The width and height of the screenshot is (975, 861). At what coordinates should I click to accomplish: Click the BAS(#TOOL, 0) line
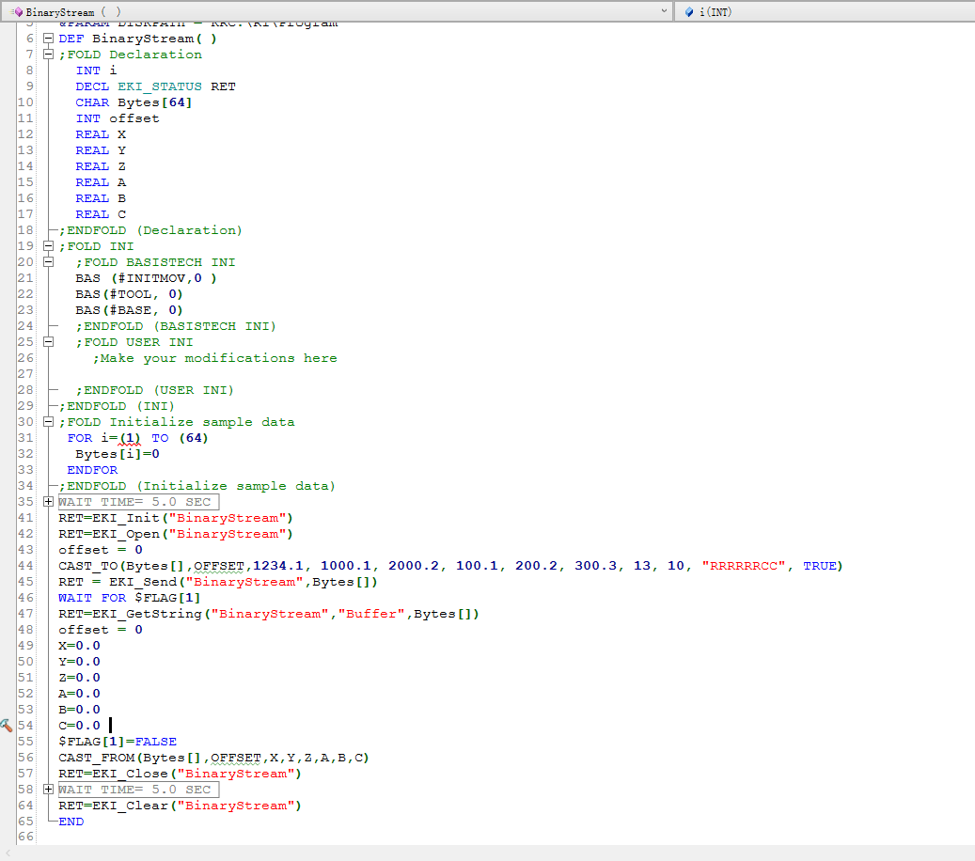pyautogui.click(x=130, y=294)
